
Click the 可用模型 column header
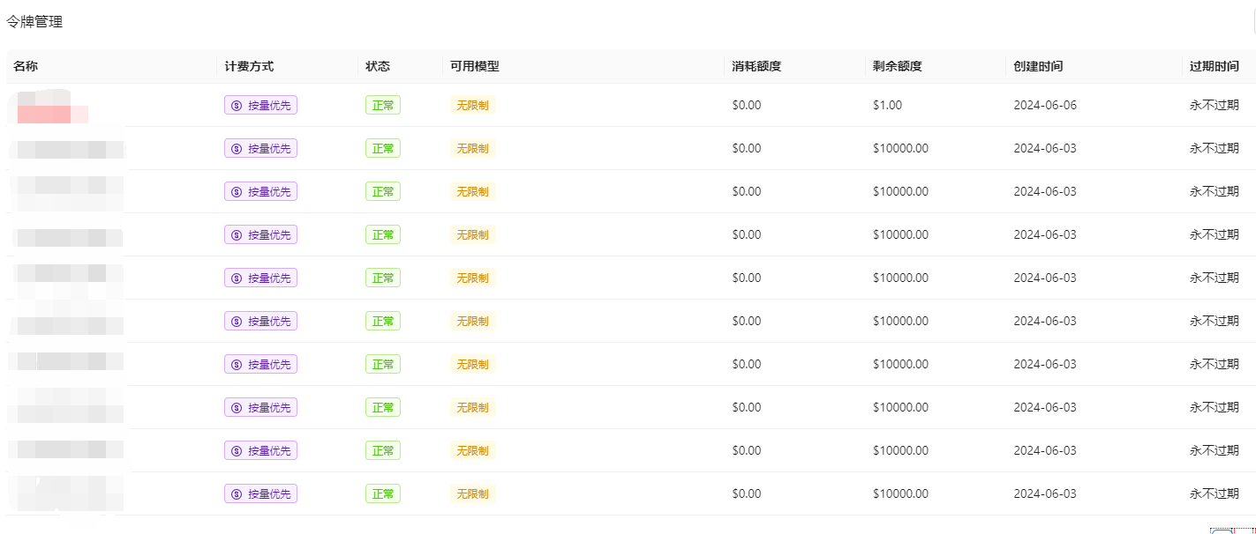point(475,66)
